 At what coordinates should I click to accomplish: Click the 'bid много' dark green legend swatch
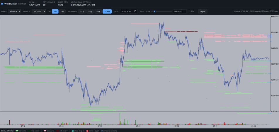(x=30, y=131)
